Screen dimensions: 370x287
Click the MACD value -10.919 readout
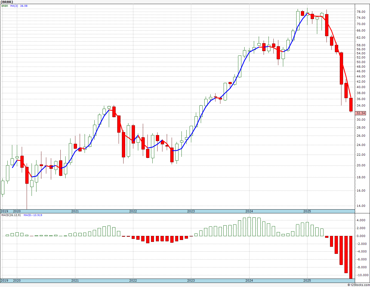33,215
